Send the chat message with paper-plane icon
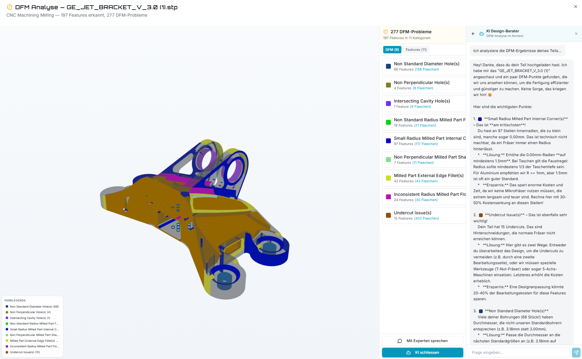Viewport: 582px width, 359px height. pos(576,352)
